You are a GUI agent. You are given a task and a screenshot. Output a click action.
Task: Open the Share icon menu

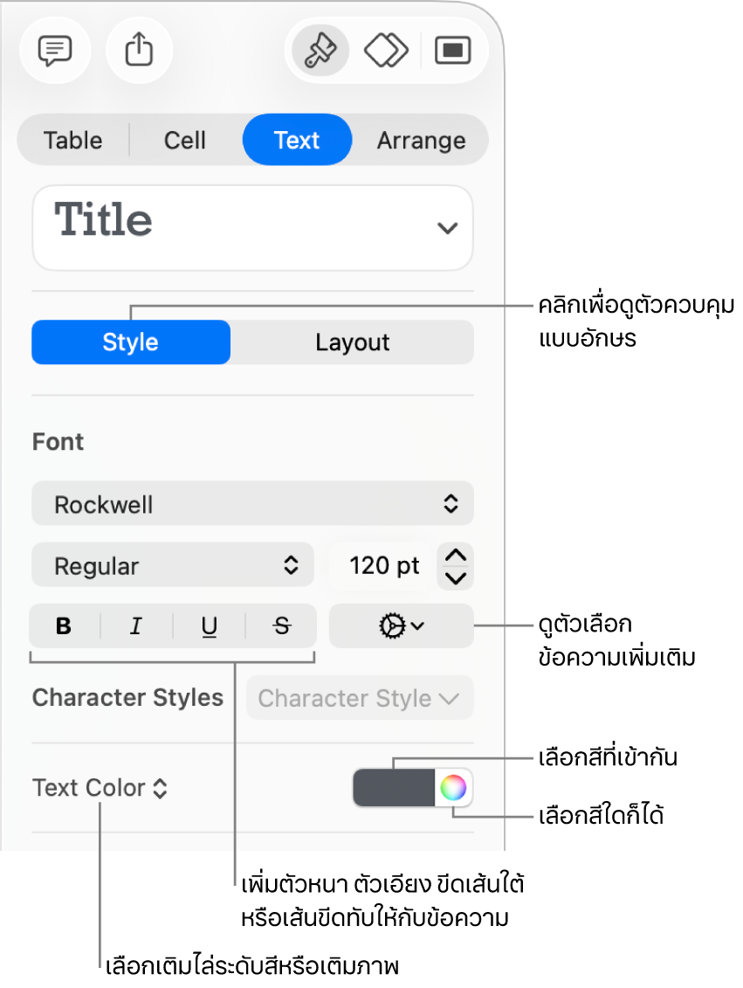click(x=139, y=51)
